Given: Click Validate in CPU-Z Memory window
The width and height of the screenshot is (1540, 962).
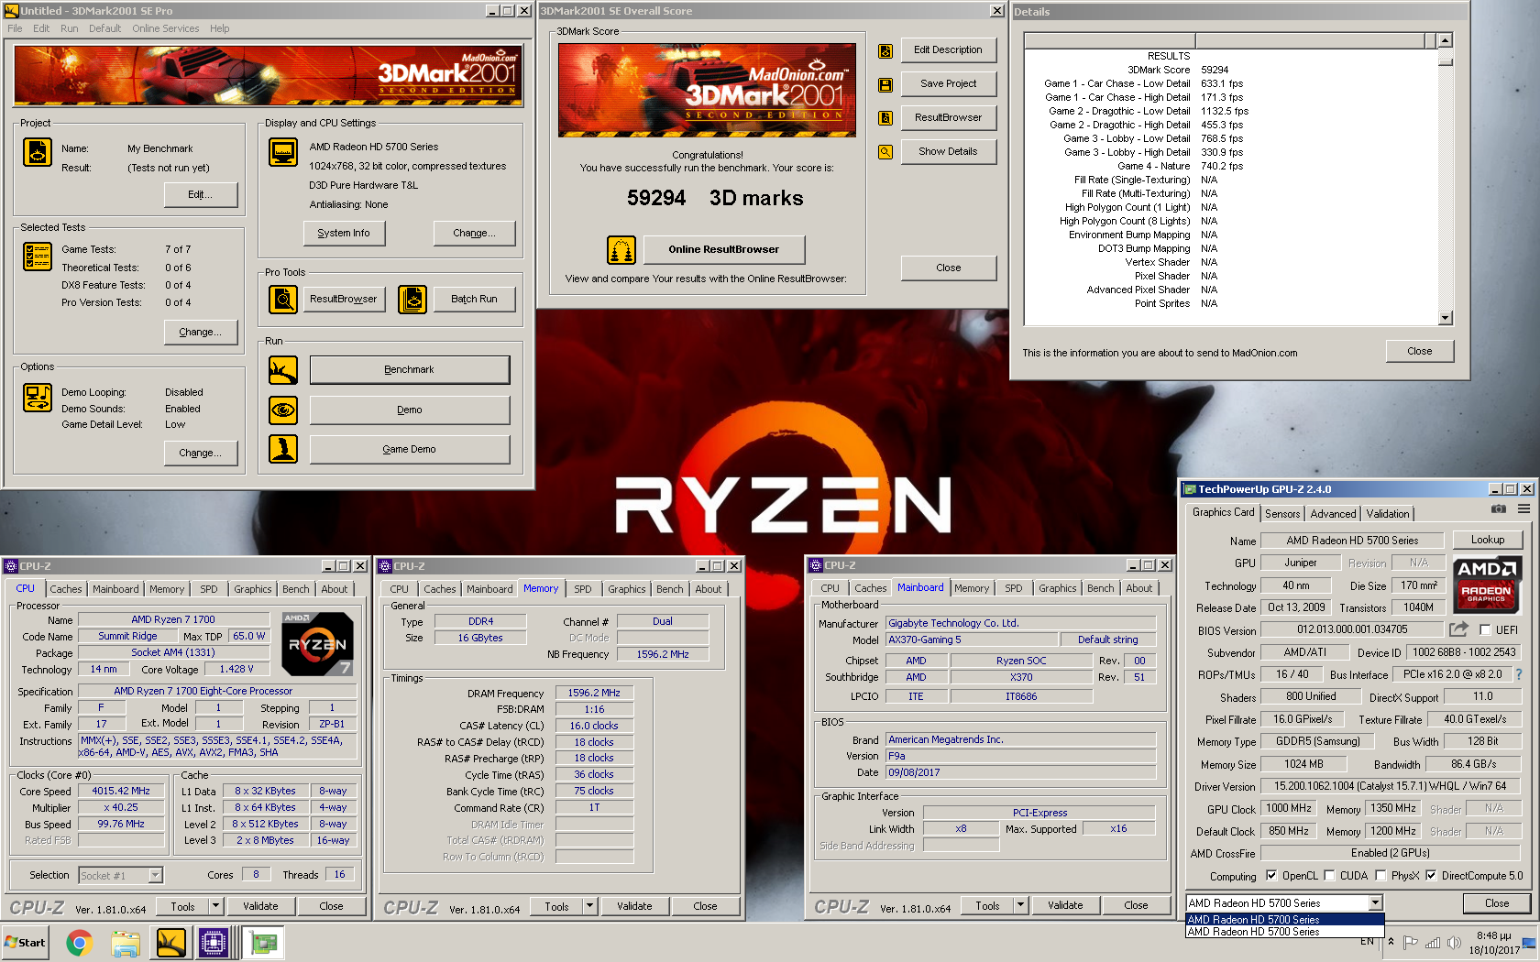Looking at the screenshot, I should (634, 906).
